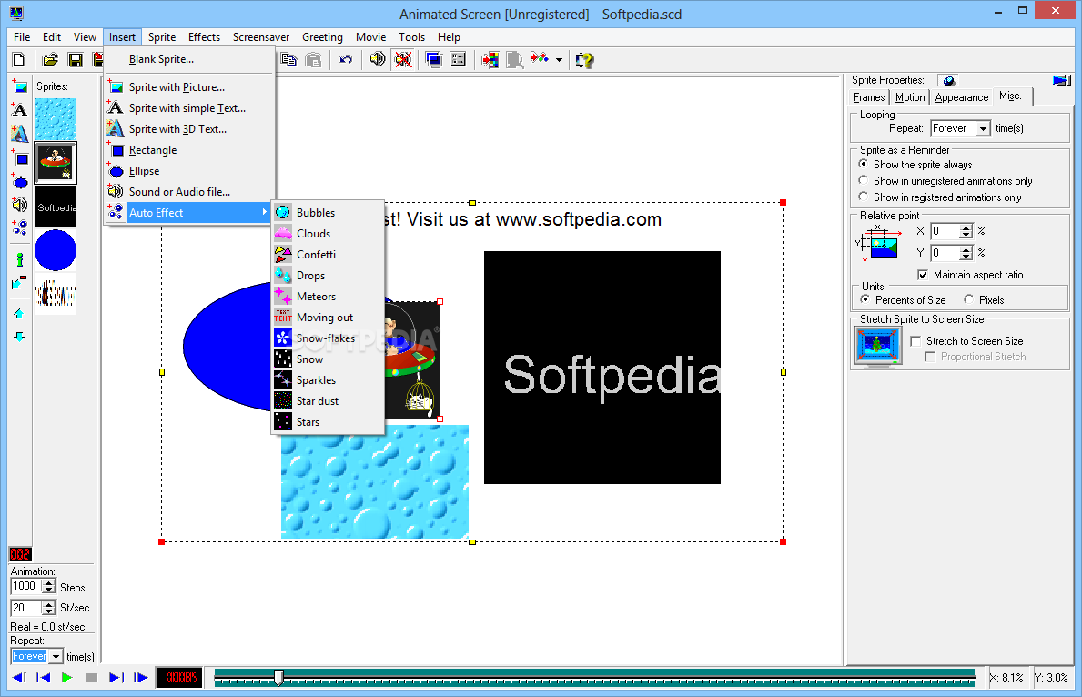Image resolution: width=1082 pixels, height=697 pixels.
Task: Click the Relative point Y spinner arrows
Action: point(966,253)
